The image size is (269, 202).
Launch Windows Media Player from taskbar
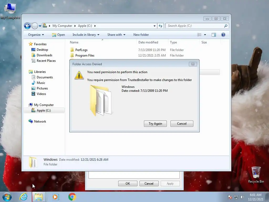[55, 197]
